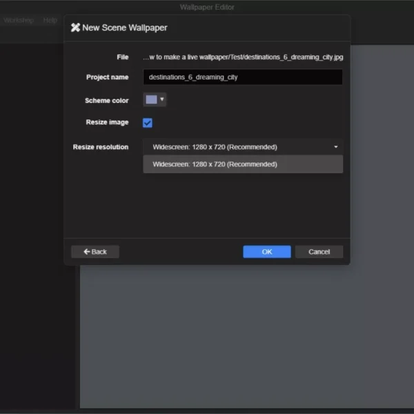This screenshot has width=414, height=414.
Task: Click the file path destinations_6_dreaming_city.jpg
Action: point(242,57)
